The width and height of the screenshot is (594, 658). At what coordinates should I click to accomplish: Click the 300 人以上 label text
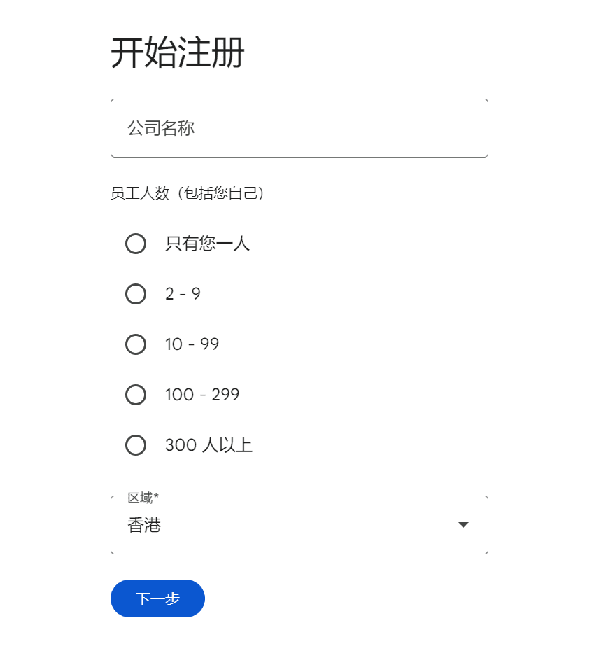tap(208, 445)
